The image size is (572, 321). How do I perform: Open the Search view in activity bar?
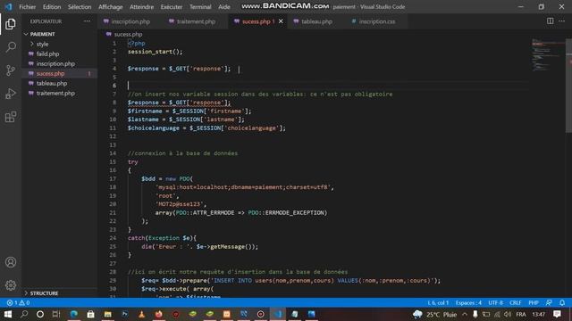11,47
